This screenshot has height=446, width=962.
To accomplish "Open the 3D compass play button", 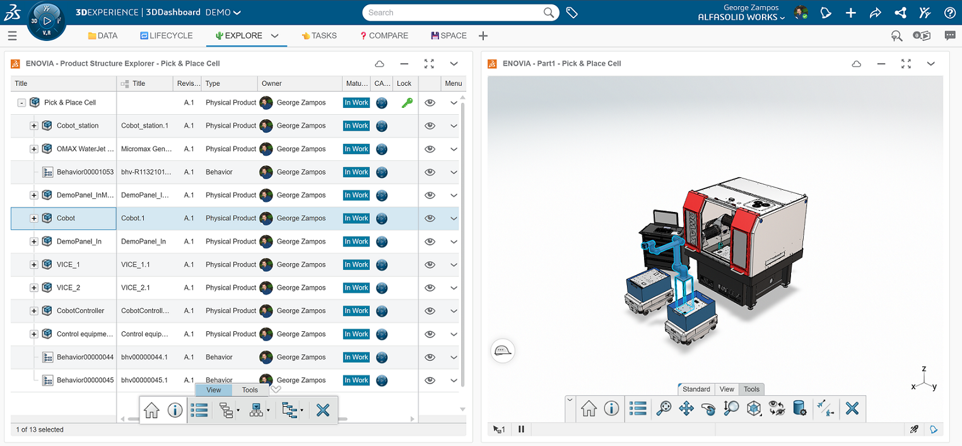I will pos(47,21).
